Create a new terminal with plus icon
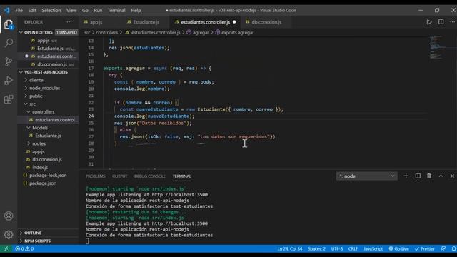The height and width of the screenshot is (257, 457). click(406, 176)
